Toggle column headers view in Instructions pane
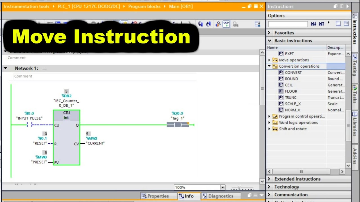 tap(338, 24)
